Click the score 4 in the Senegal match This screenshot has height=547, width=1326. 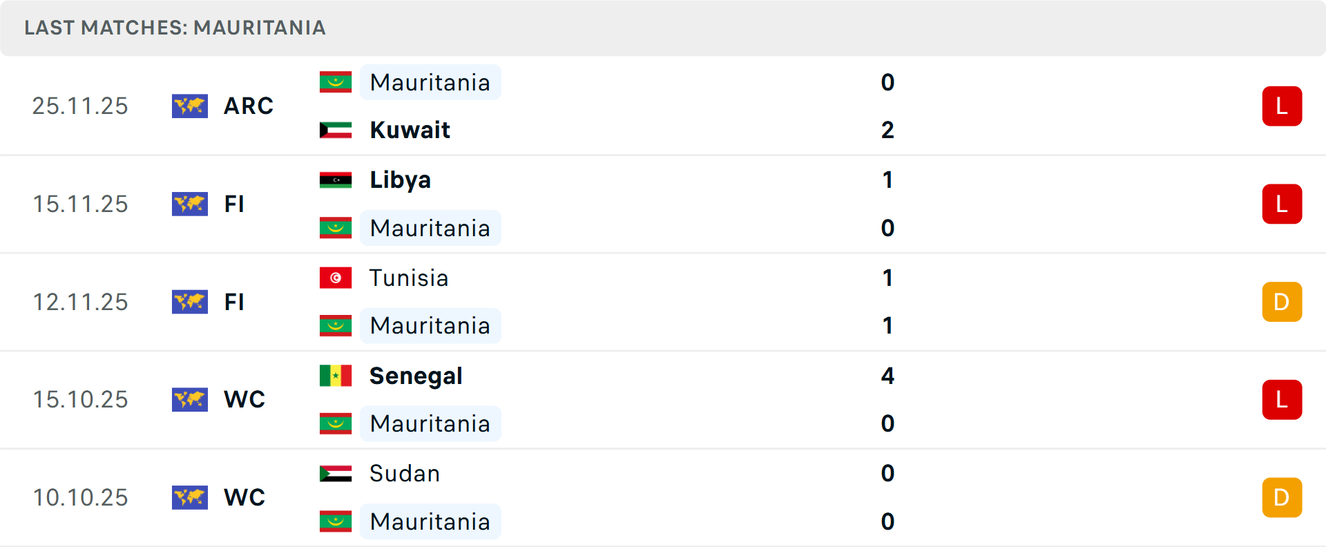(x=887, y=376)
